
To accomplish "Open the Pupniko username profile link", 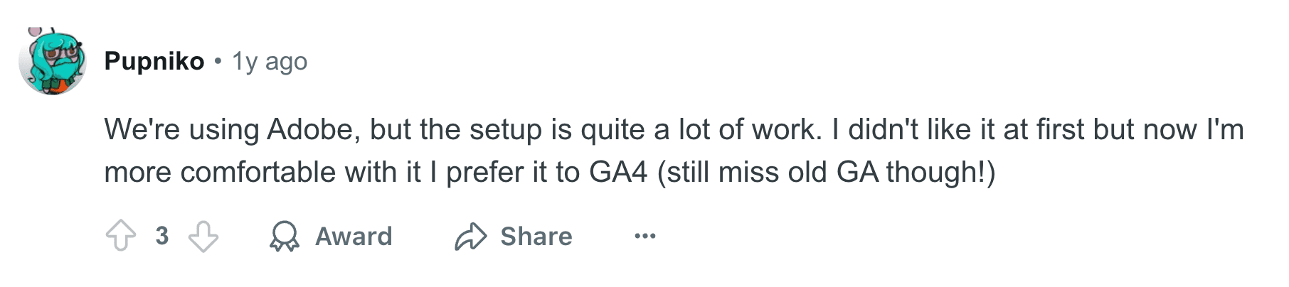I will tap(154, 62).
